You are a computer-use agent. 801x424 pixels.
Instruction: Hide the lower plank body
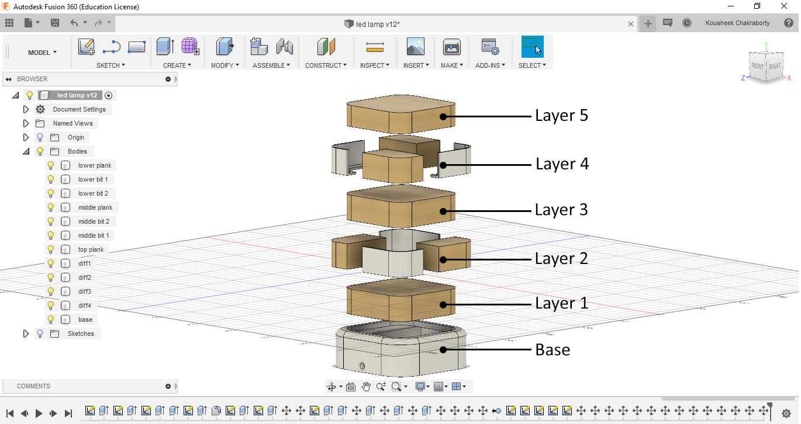50,165
